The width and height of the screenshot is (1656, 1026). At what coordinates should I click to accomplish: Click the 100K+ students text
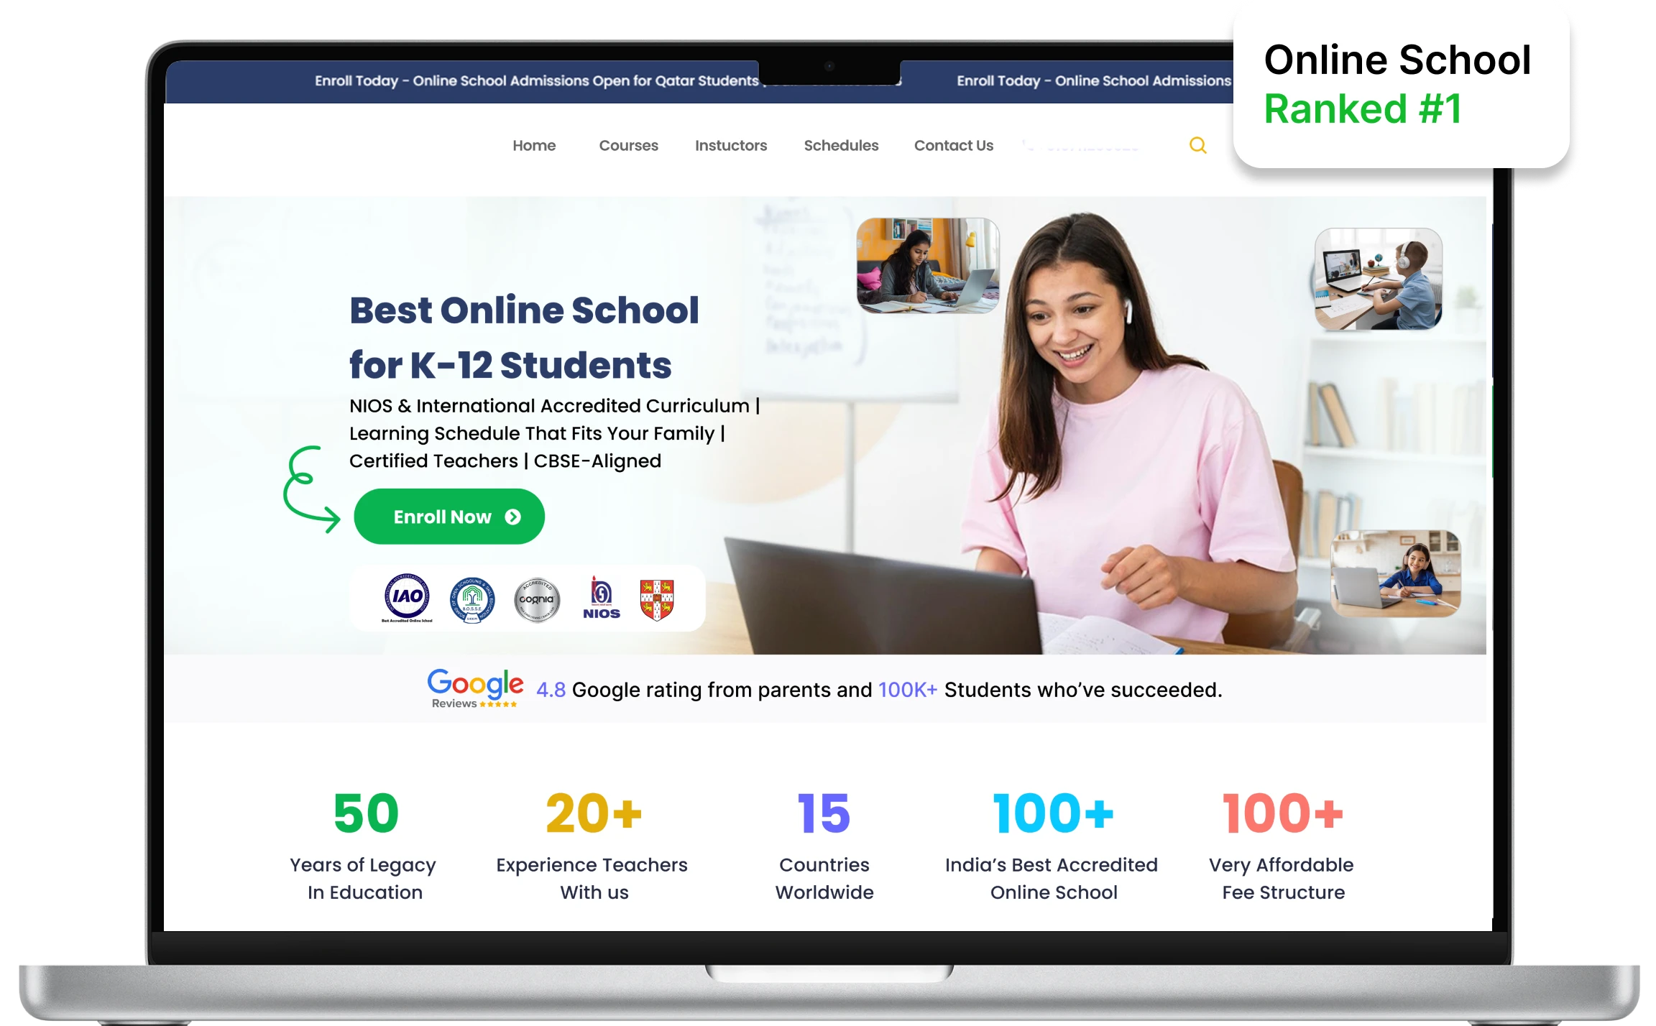907,690
